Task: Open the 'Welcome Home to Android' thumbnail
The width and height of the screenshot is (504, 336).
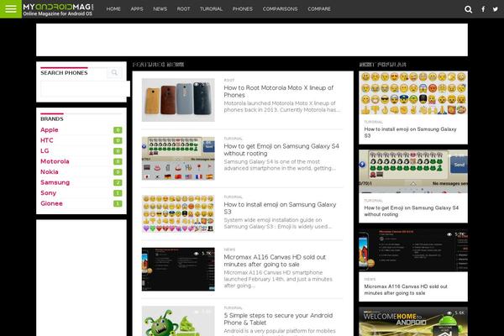Action: click(x=413, y=322)
